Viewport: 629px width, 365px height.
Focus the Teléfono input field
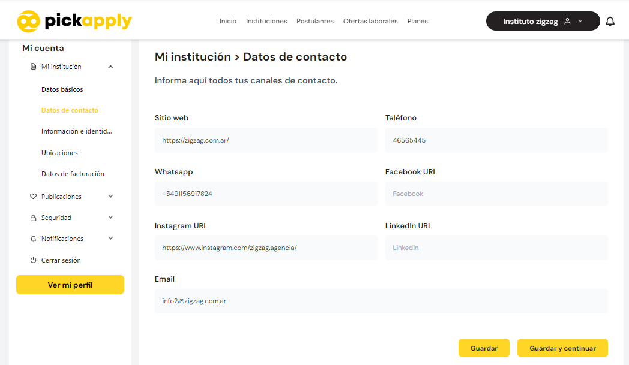496,140
